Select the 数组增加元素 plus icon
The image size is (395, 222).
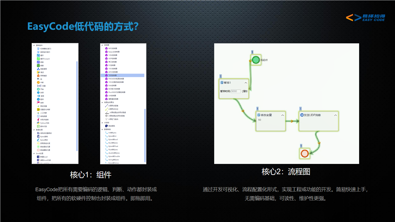[38, 146]
